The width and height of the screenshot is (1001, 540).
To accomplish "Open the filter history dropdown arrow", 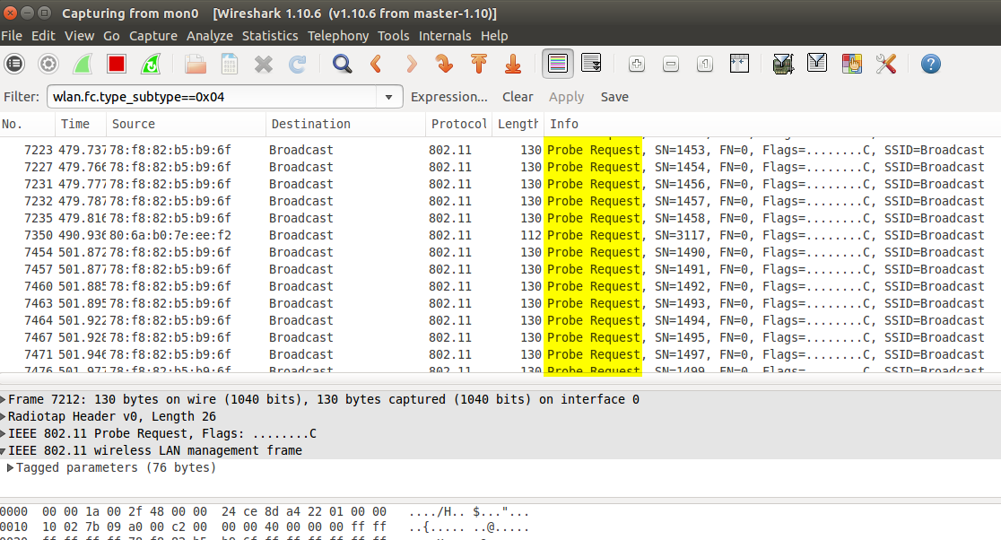I will (x=388, y=97).
